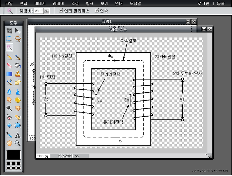The image size is (232, 176).
Task: Select the Colorpicker eyedropper tool
Action: tap(9, 135)
